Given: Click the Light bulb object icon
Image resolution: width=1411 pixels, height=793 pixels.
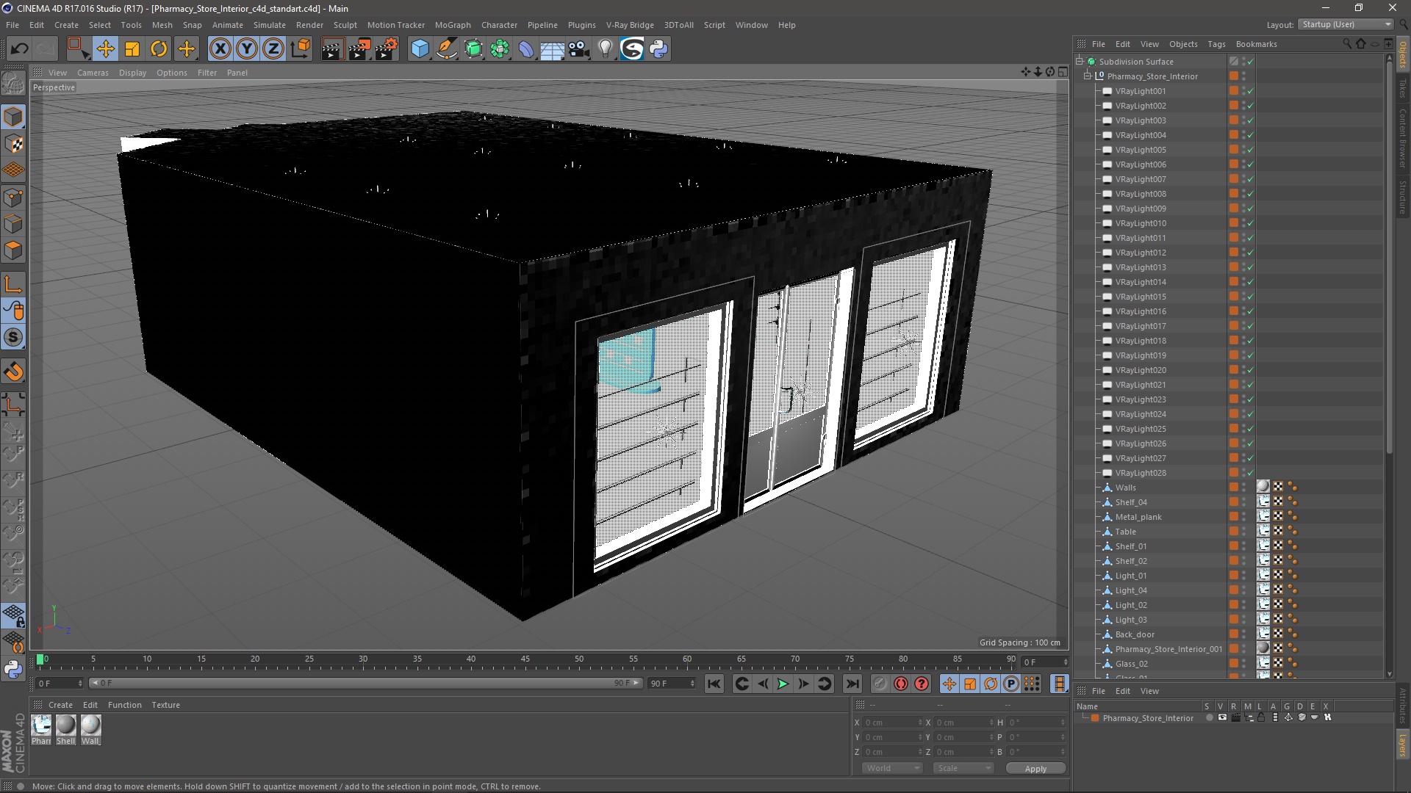Looking at the screenshot, I should (x=605, y=49).
